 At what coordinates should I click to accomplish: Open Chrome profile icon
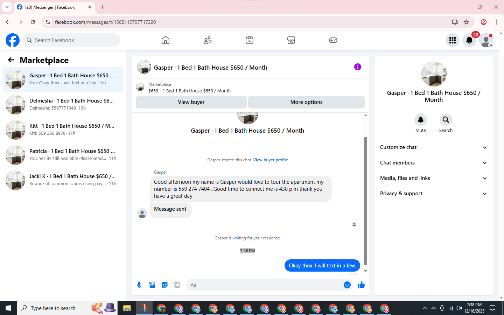click(x=484, y=22)
